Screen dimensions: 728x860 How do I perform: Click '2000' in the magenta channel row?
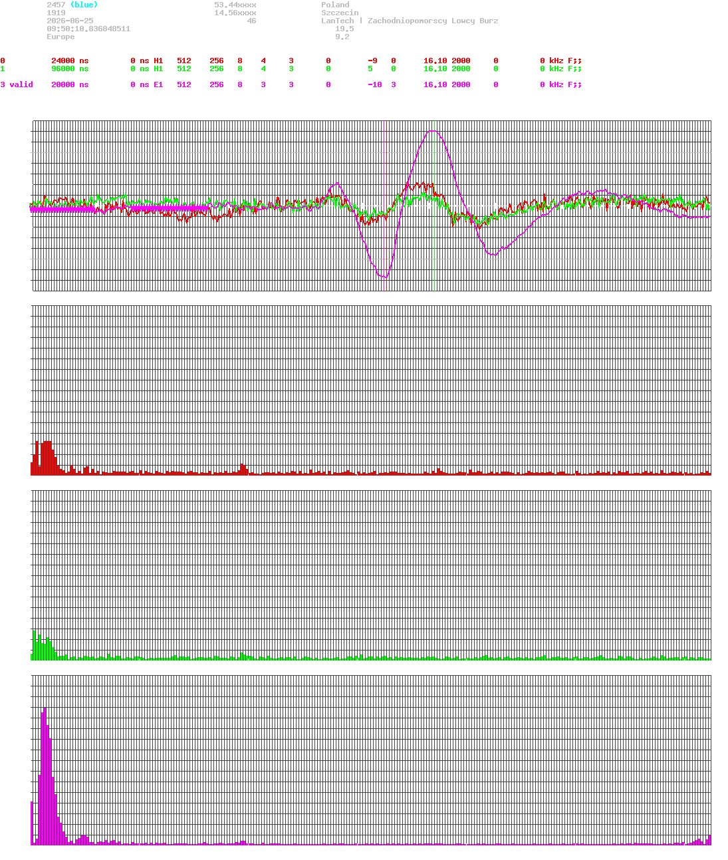[461, 84]
